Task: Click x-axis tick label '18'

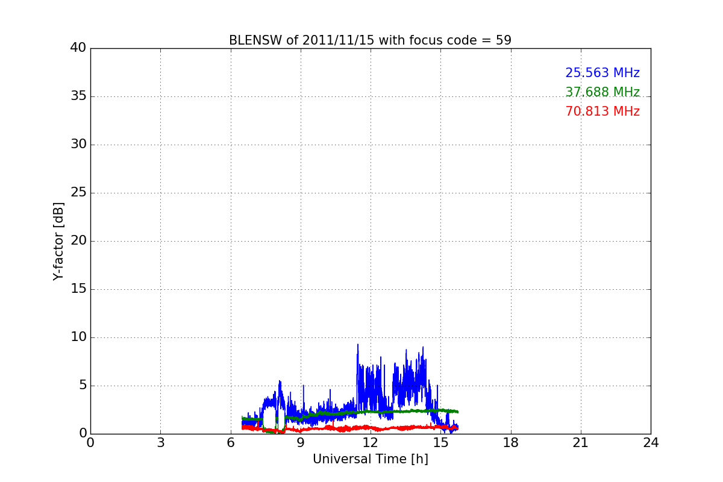Action: click(x=511, y=443)
